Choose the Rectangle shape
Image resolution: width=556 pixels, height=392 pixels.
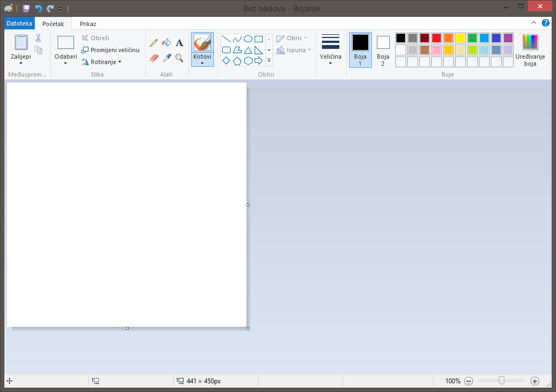(x=259, y=39)
